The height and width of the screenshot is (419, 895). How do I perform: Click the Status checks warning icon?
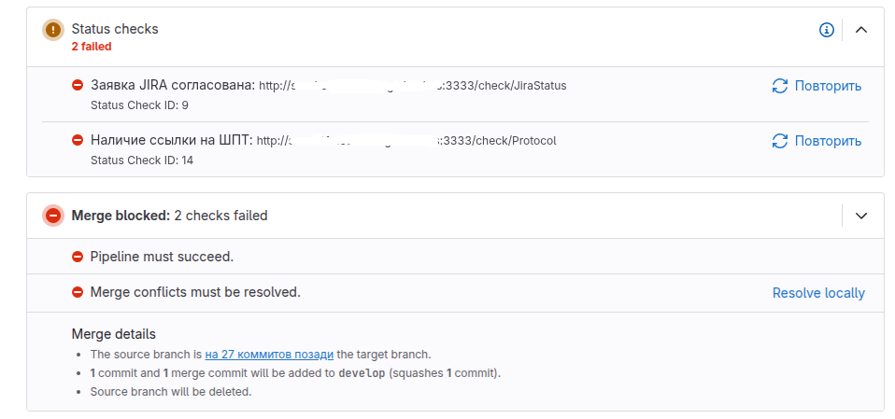click(x=53, y=30)
